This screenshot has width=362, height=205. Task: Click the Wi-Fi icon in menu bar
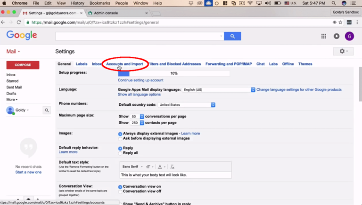point(250,3)
